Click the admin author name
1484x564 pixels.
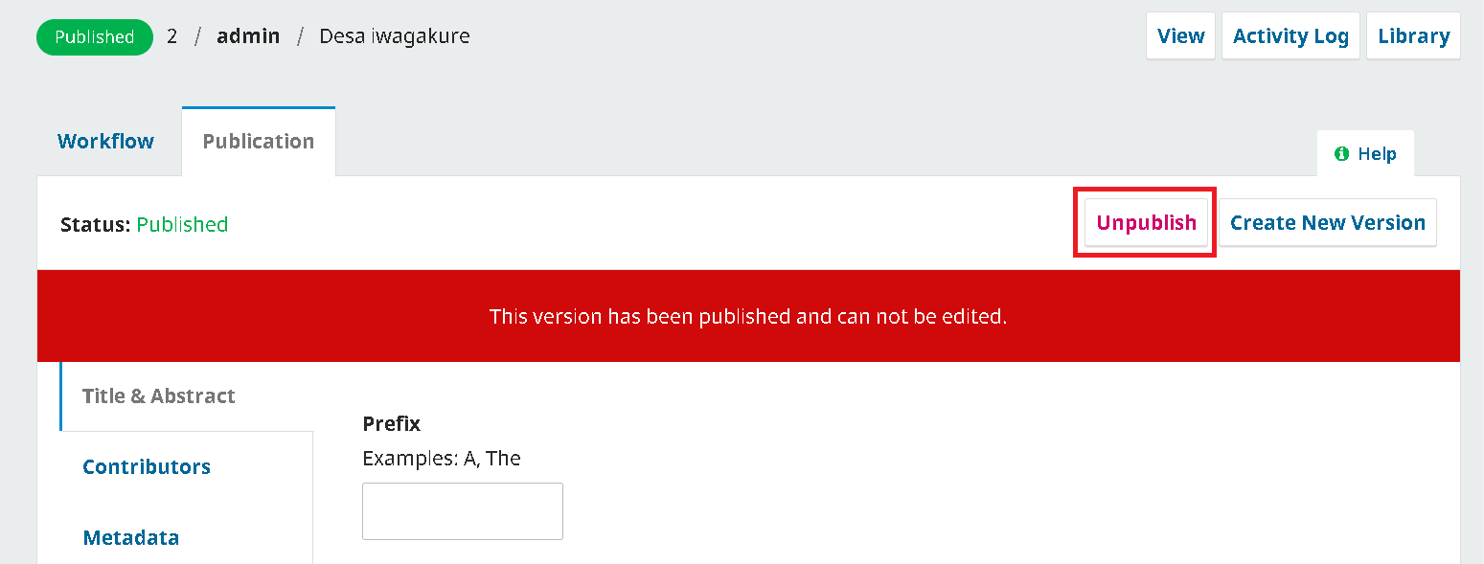(x=248, y=37)
